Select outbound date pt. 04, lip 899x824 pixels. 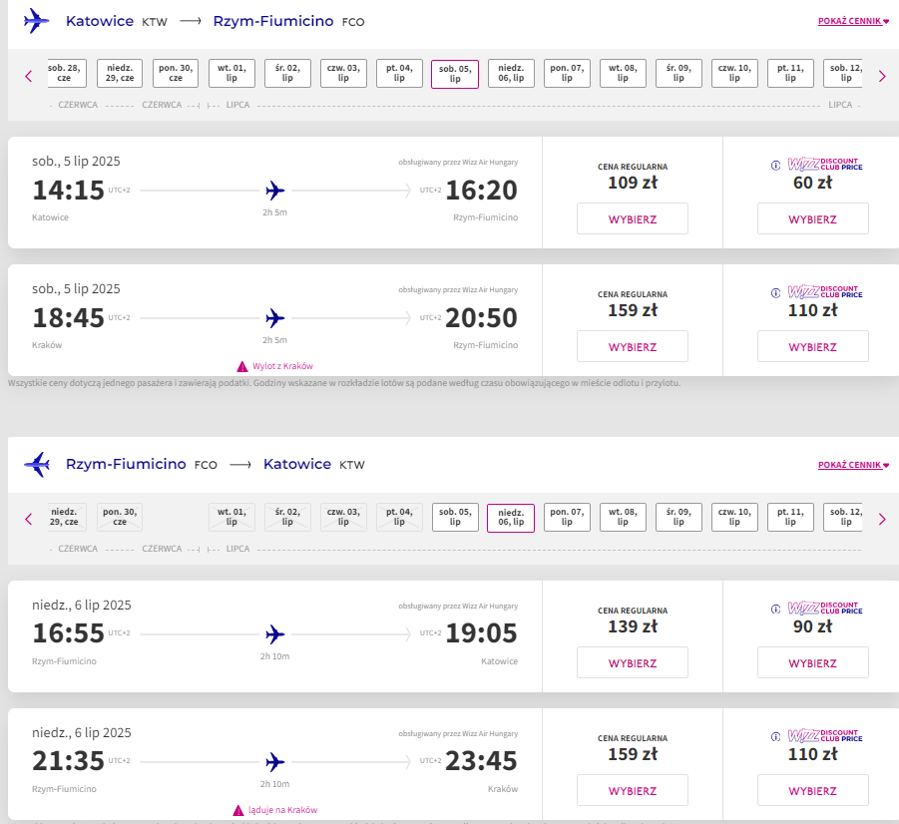point(399,73)
